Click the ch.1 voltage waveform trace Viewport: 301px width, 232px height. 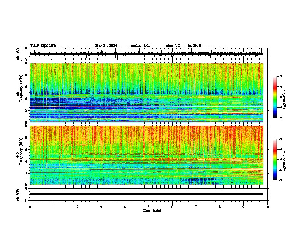(147, 54)
